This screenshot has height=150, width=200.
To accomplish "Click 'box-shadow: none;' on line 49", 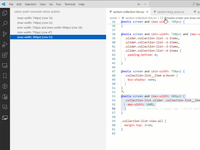I will pyautogui.click(x=142, y=80).
